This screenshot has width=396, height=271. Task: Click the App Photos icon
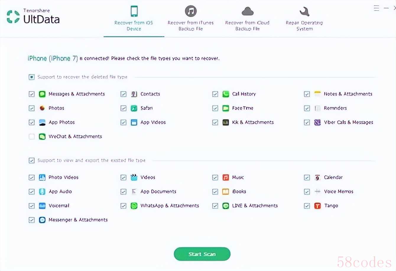point(42,122)
